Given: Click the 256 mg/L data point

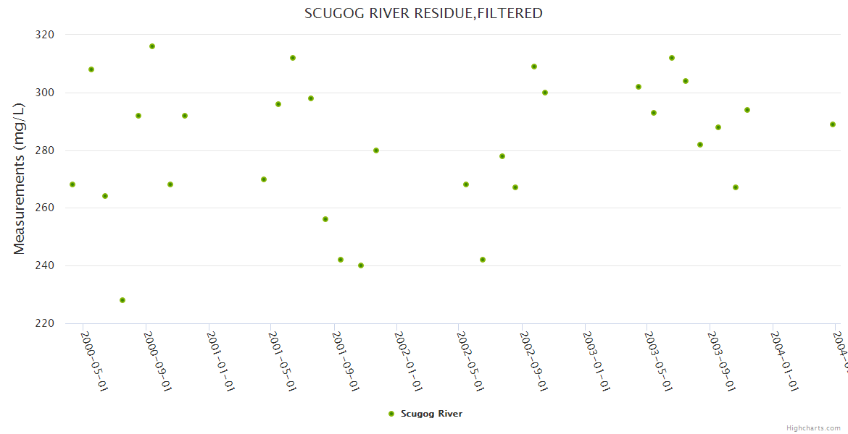Looking at the screenshot, I should tap(325, 219).
